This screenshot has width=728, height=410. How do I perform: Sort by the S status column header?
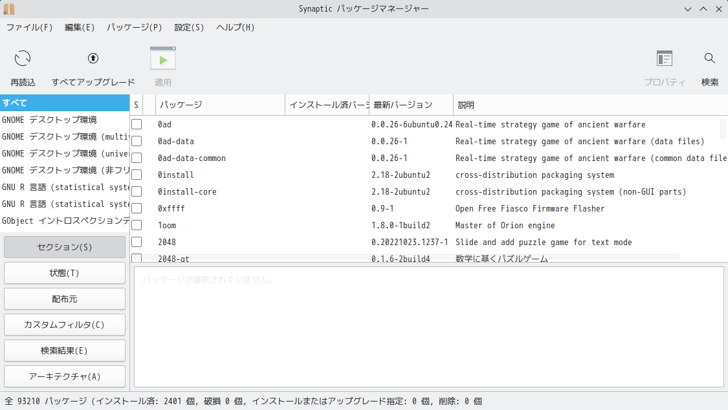coord(137,105)
